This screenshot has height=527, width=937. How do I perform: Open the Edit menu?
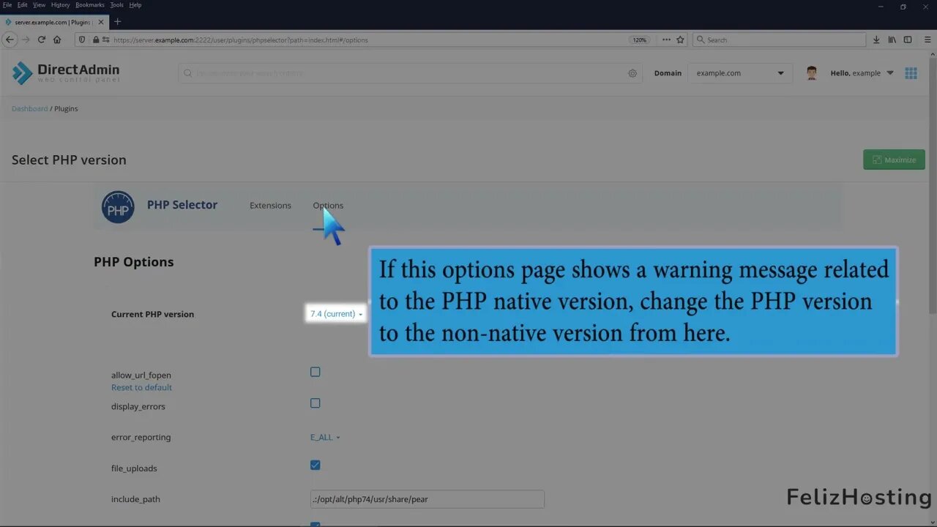coord(23,5)
